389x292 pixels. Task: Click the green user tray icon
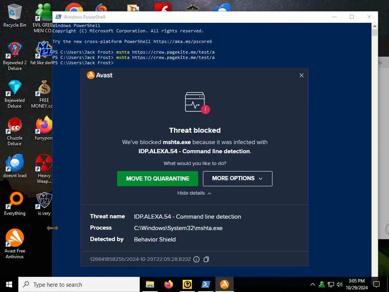322,284
